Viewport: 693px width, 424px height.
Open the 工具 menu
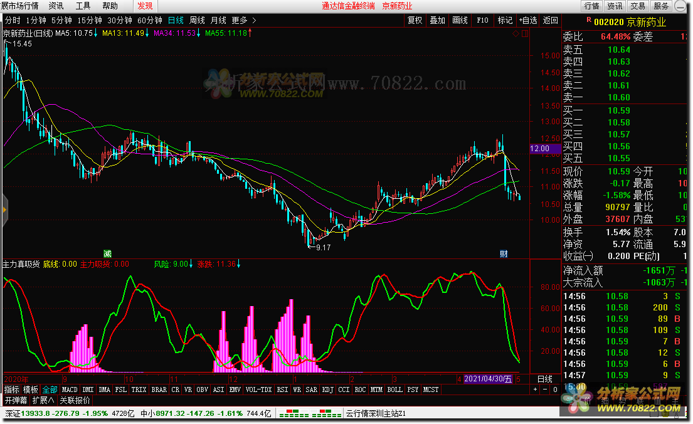(83, 6)
